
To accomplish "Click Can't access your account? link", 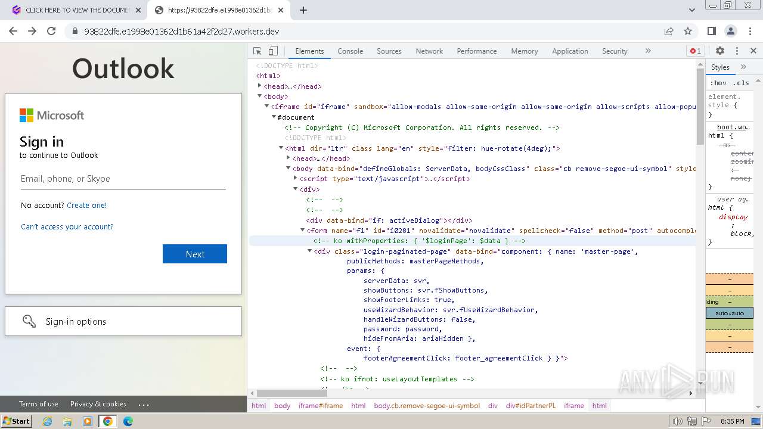I will pos(67,226).
